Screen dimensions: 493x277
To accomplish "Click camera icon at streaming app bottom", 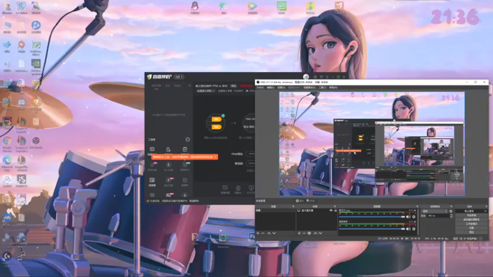I will pyautogui.click(x=238, y=188).
